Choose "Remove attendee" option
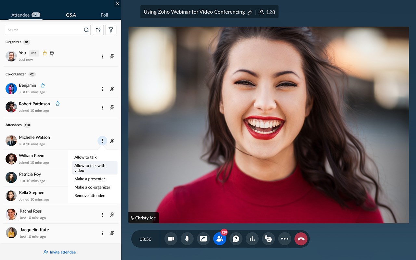 (90, 196)
